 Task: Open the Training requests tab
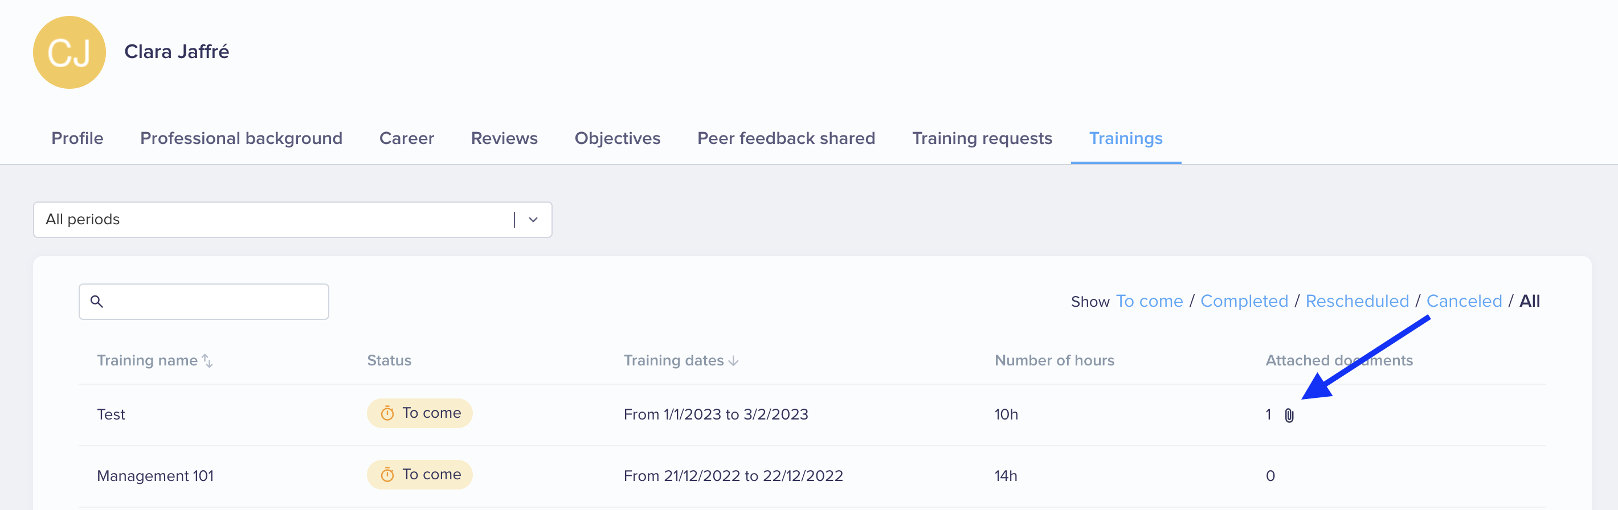[x=982, y=138]
